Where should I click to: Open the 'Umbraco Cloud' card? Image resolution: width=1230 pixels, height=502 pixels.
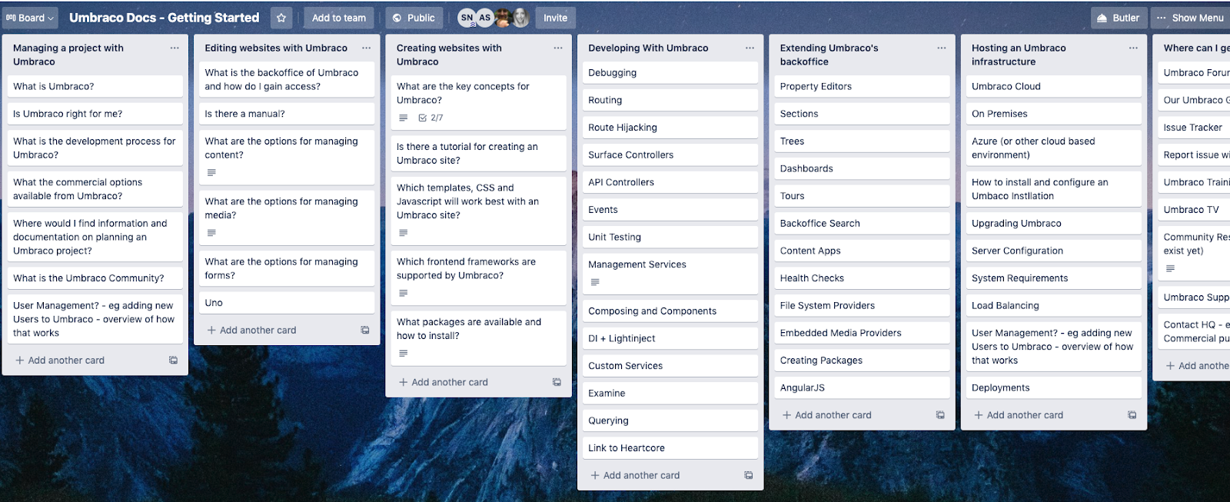1054,86
